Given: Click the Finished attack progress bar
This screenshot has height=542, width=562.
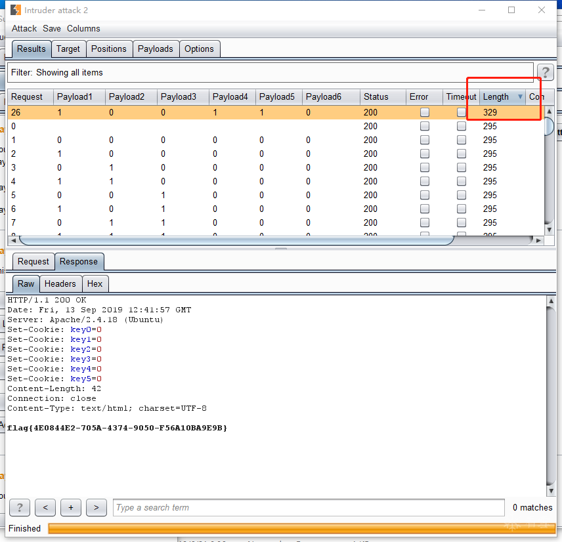Looking at the screenshot, I should 302,528.
